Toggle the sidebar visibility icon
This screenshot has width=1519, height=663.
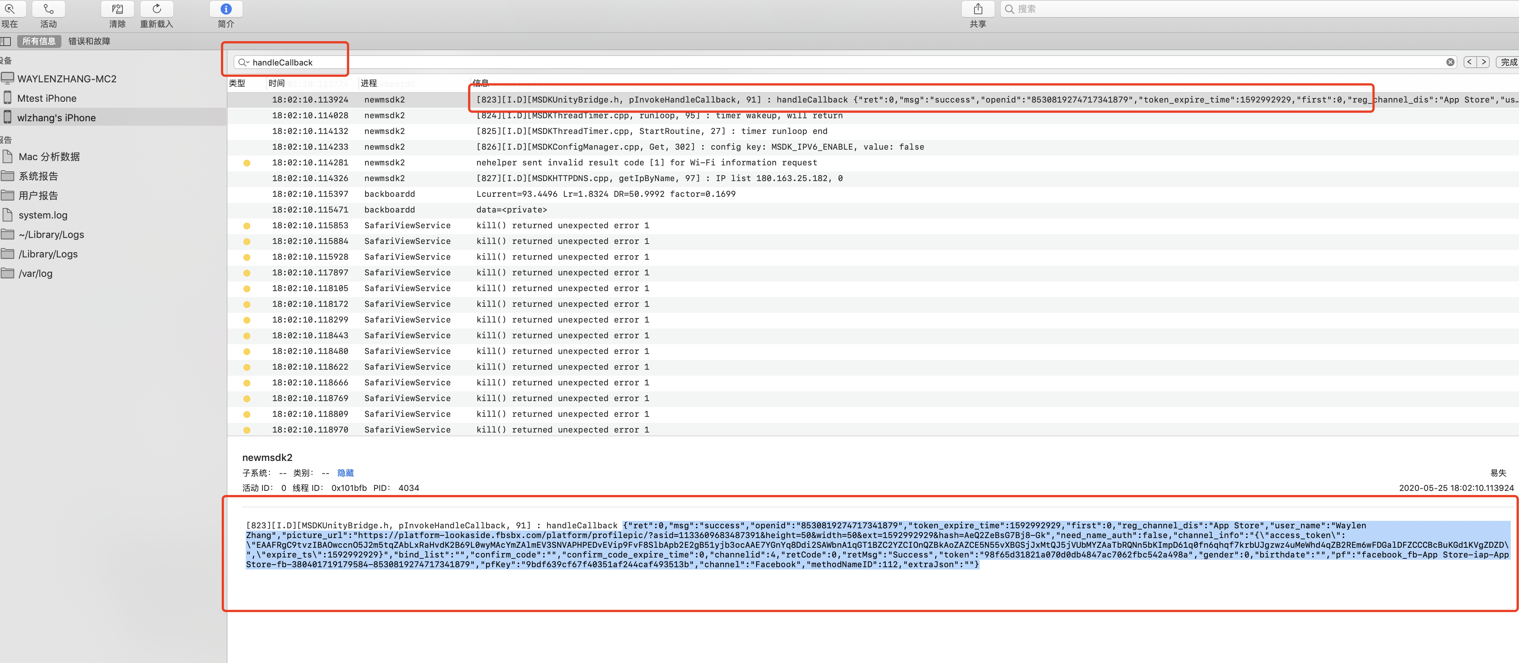[6, 41]
